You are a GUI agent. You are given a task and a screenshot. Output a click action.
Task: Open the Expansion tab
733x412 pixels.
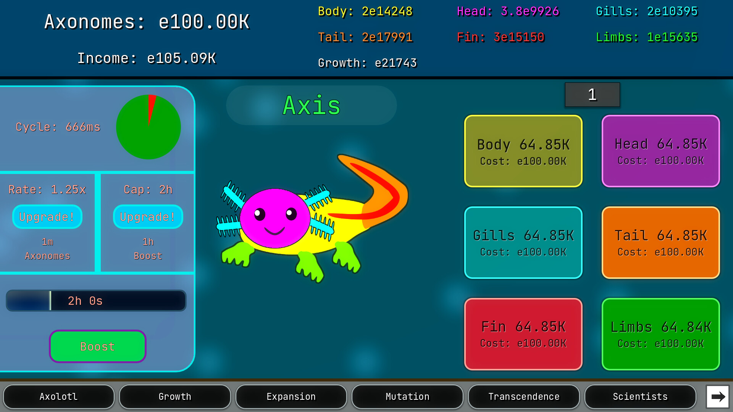tap(291, 397)
